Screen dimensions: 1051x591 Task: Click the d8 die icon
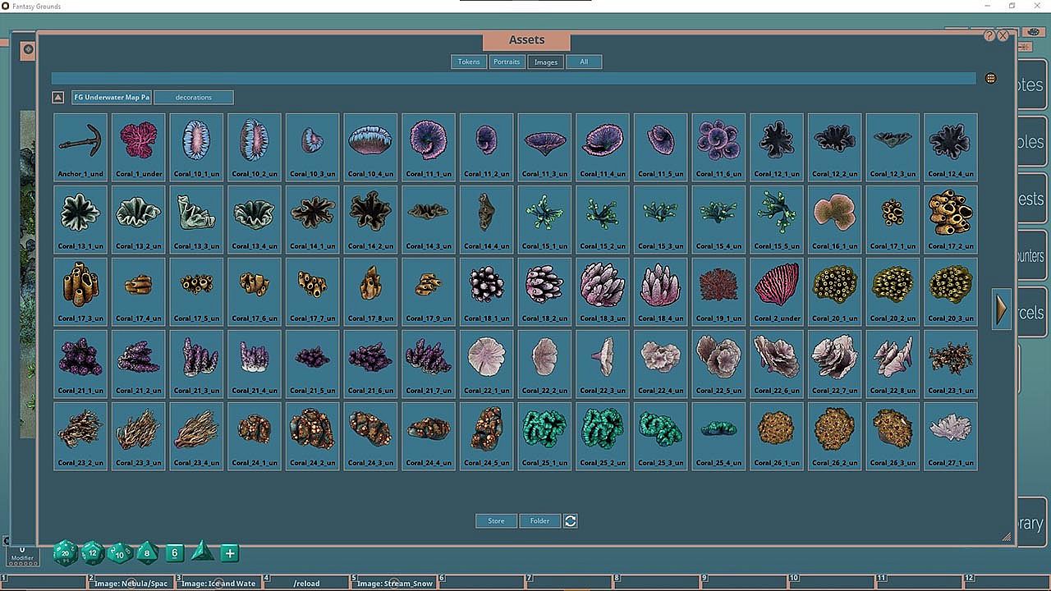pyautogui.click(x=147, y=553)
